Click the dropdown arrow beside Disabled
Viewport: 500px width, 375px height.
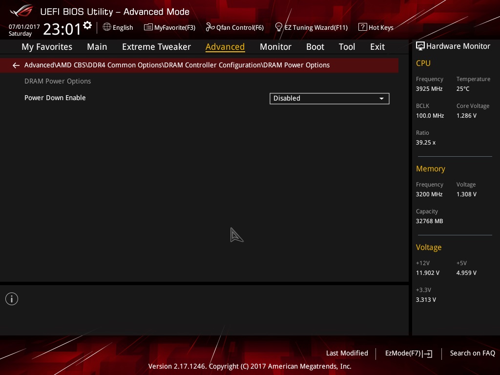click(x=381, y=99)
